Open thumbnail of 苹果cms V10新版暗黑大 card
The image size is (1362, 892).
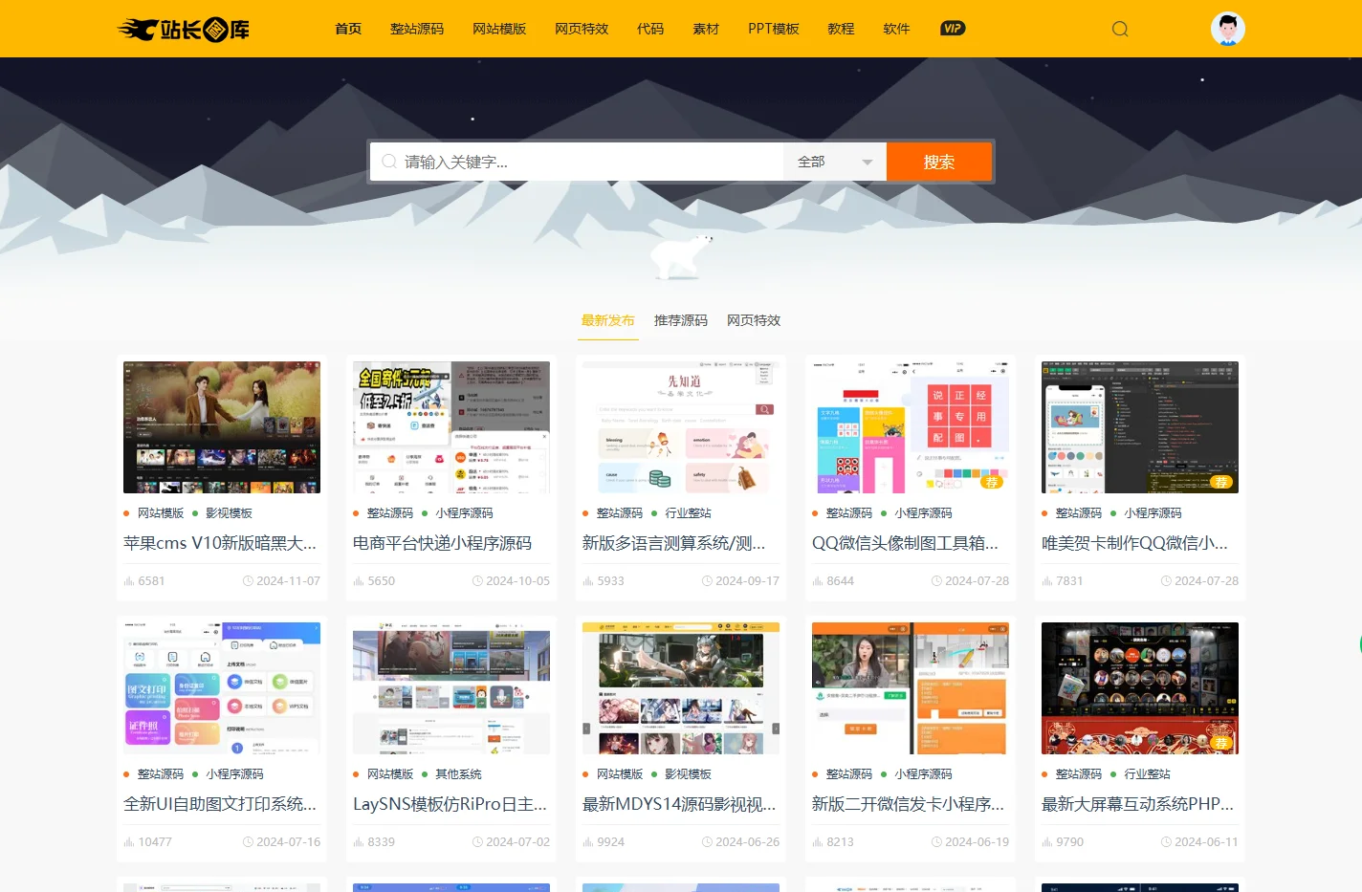click(x=222, y=427)
